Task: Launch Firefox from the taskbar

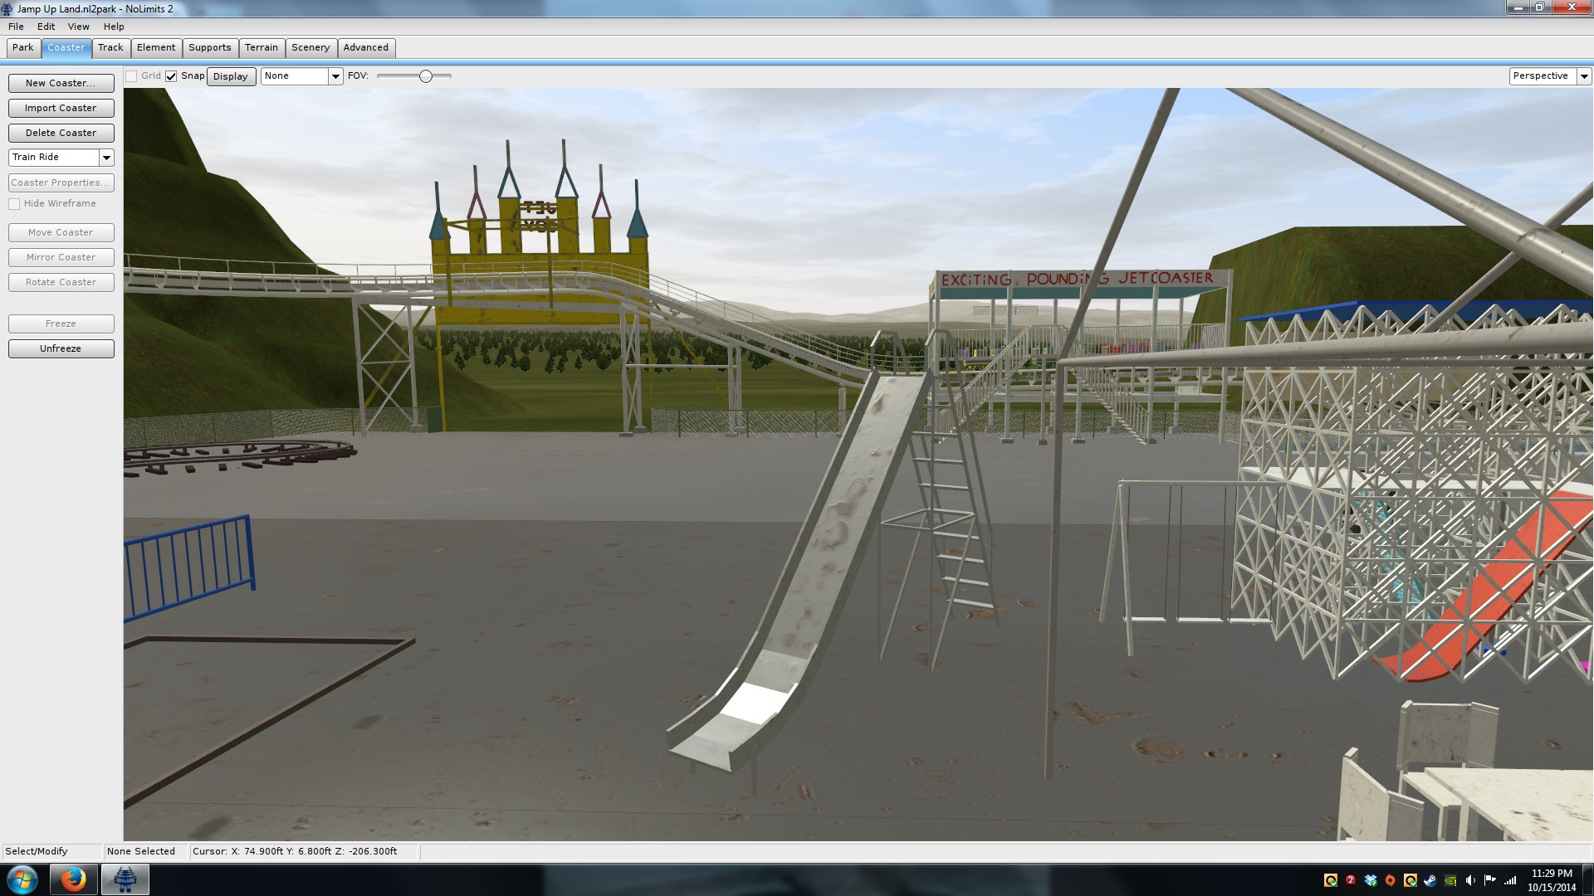Action: coord(73,879)
